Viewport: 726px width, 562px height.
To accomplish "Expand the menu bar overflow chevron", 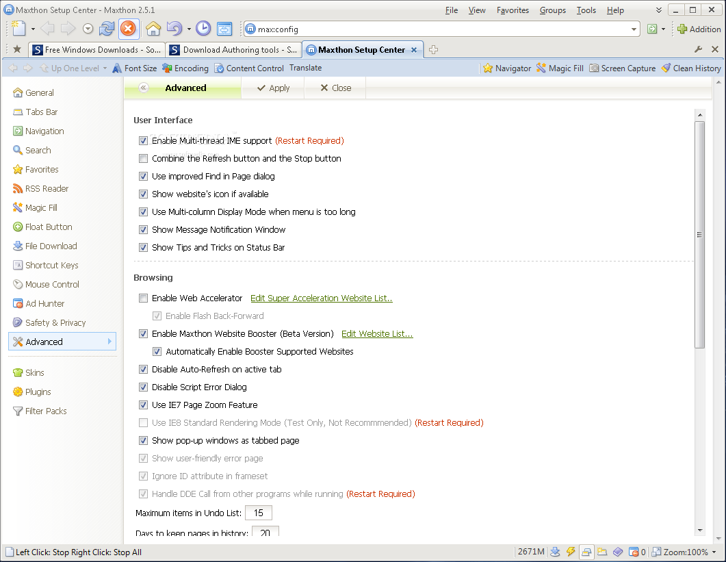I will (x=658, y=10).
